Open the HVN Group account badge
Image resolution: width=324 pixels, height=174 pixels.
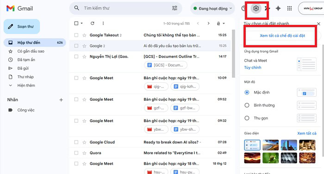click(x=312, y=8)
